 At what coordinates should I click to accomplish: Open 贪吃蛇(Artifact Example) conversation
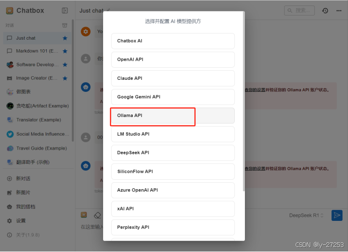[x=42, y=106]
